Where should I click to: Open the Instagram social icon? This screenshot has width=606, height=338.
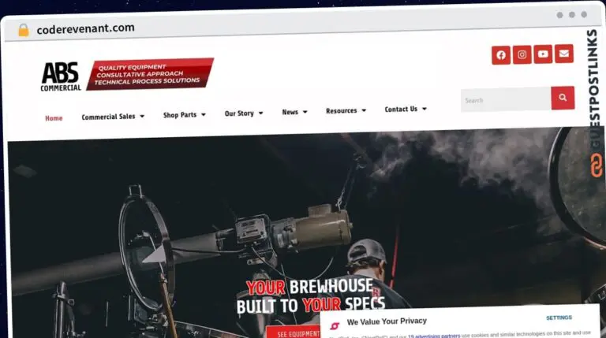[522, 55]
